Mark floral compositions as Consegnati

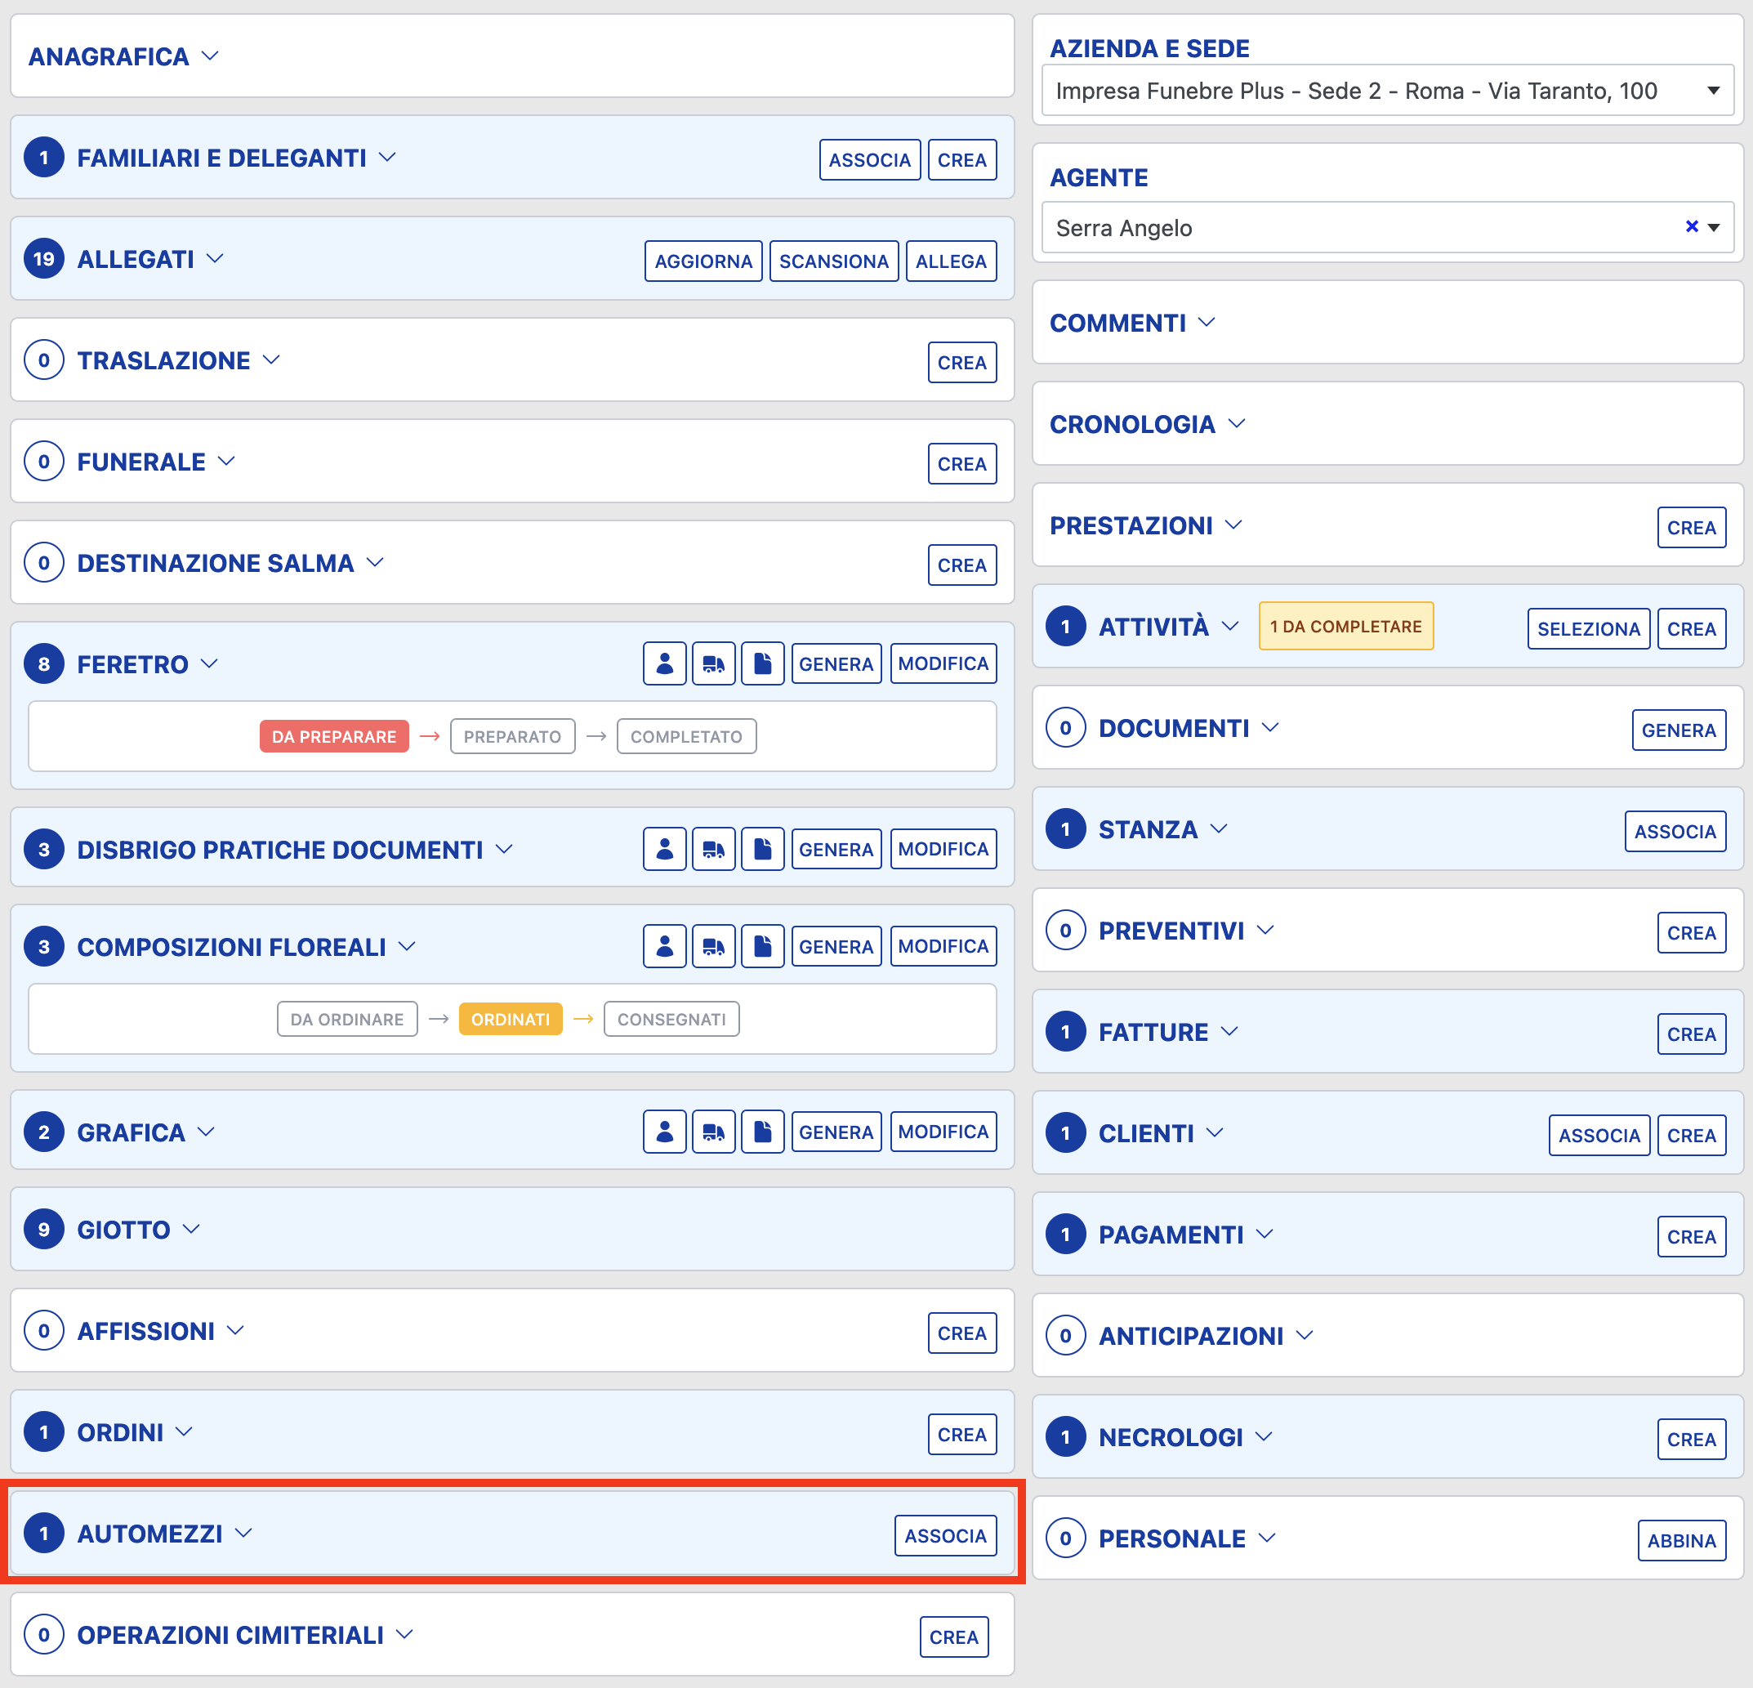pos(671,1019)
